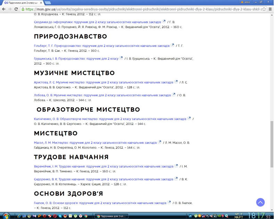The image size is (278, 219).
Task: Click the scrollbar up arrow
Action: click(x=272, y=15)
